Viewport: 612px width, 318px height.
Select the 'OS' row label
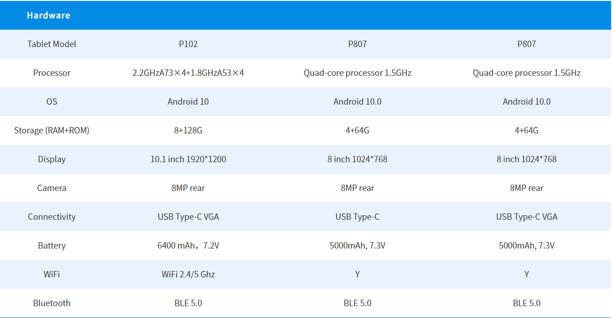52,101
